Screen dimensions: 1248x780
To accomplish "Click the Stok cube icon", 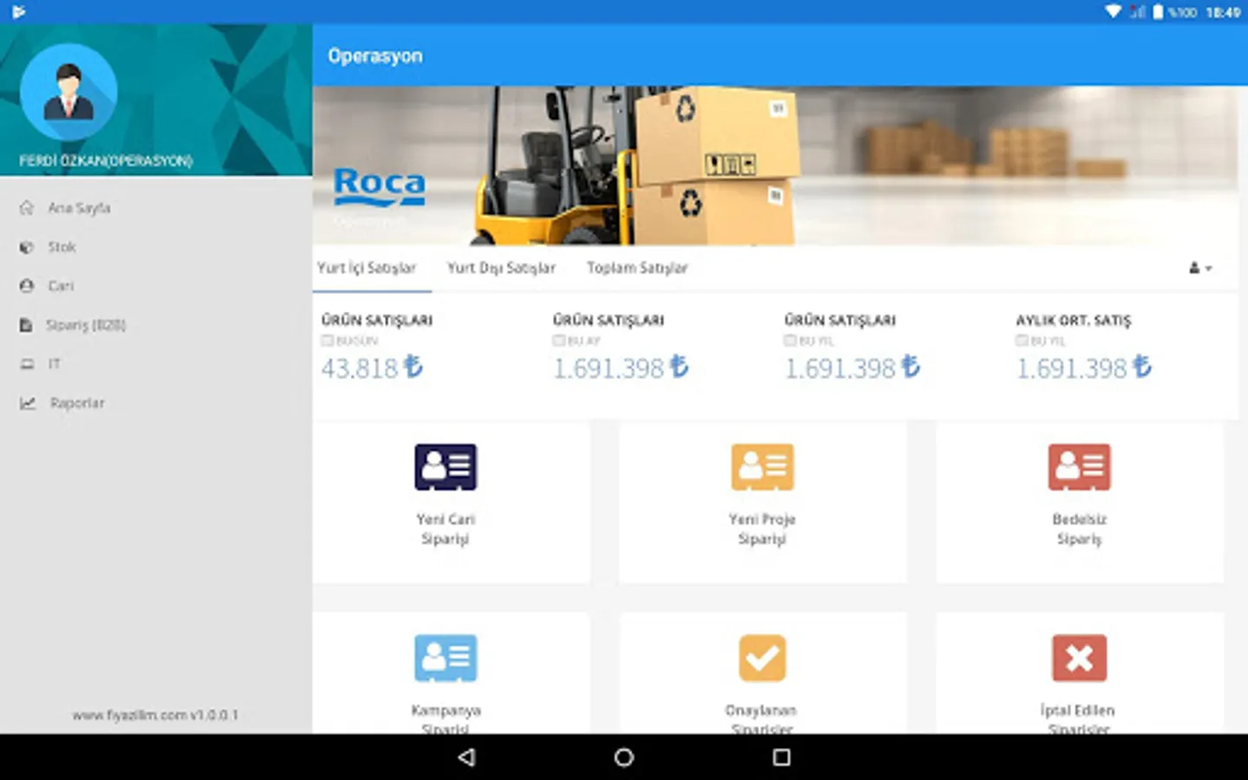I will coord(27,247).
